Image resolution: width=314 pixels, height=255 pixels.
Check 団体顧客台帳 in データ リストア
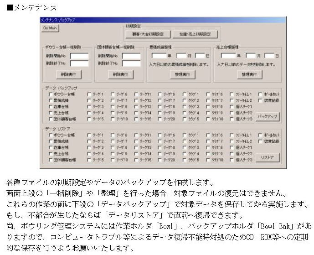[x=51, y=160]
